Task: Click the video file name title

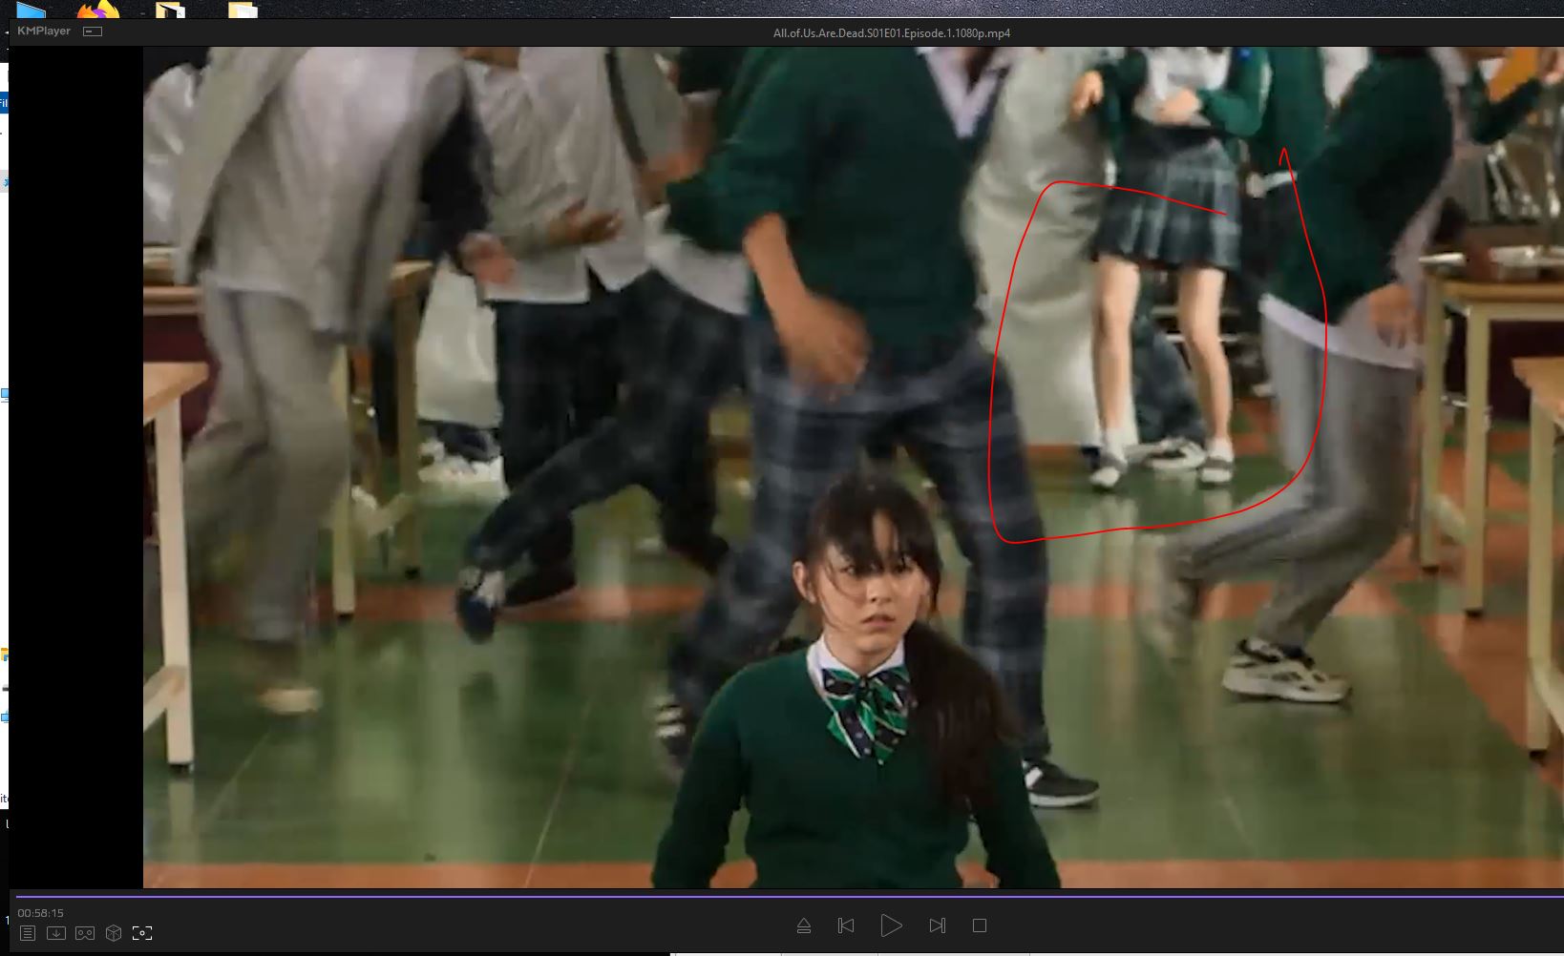Action: 891,33
